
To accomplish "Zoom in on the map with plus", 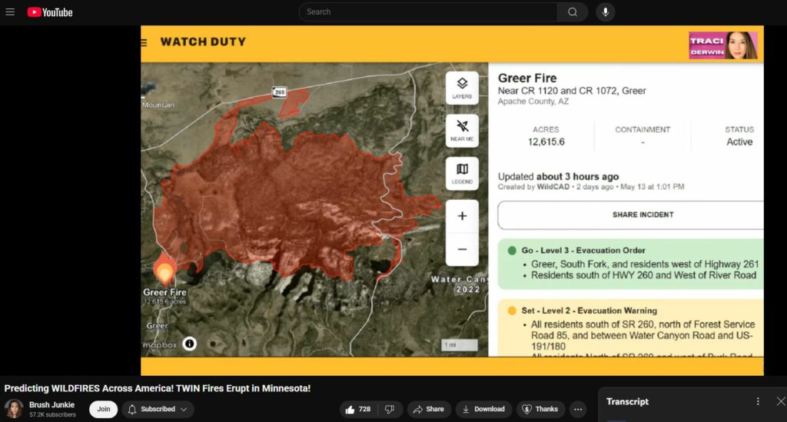I will (x=462, y=216).
